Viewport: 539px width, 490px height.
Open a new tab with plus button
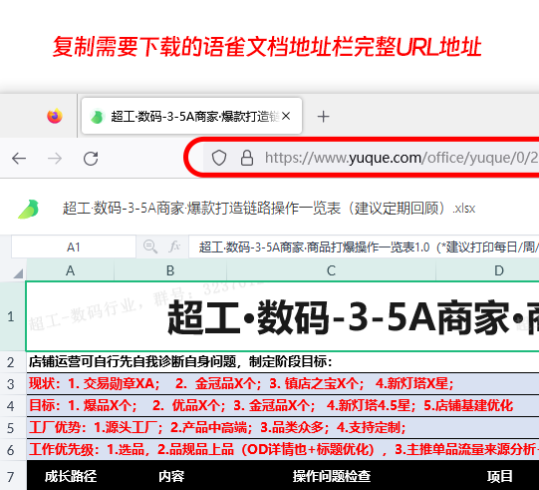pyautogui.click(x=323, y=117)
